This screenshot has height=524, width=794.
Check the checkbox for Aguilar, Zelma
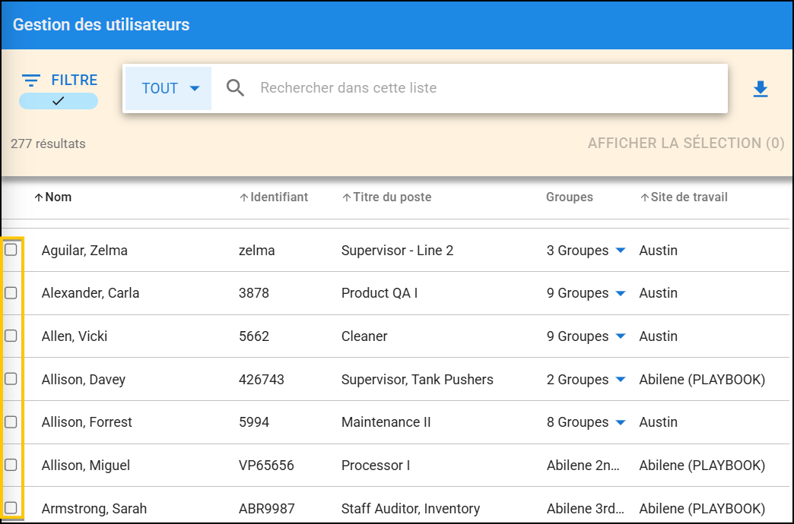coord(11,249)
